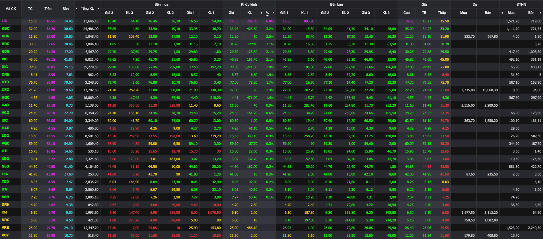Click the Giá 1 header under Bên bán
This screenshot has height=239, width=543.
coord(284,13)
